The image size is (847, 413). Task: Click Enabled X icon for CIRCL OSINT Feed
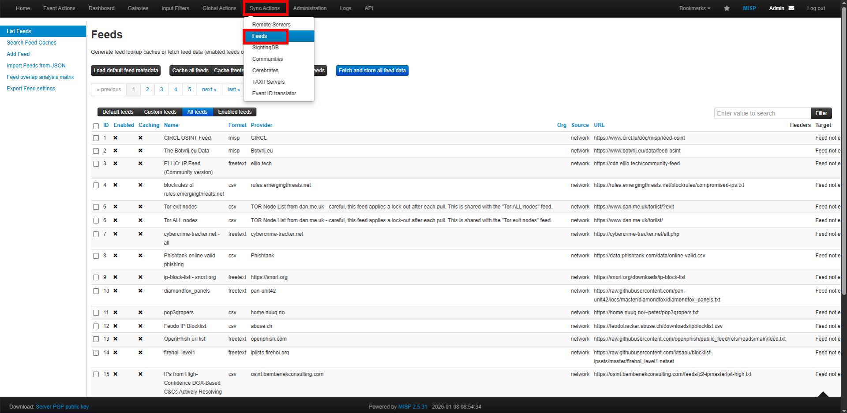point(116,138)
